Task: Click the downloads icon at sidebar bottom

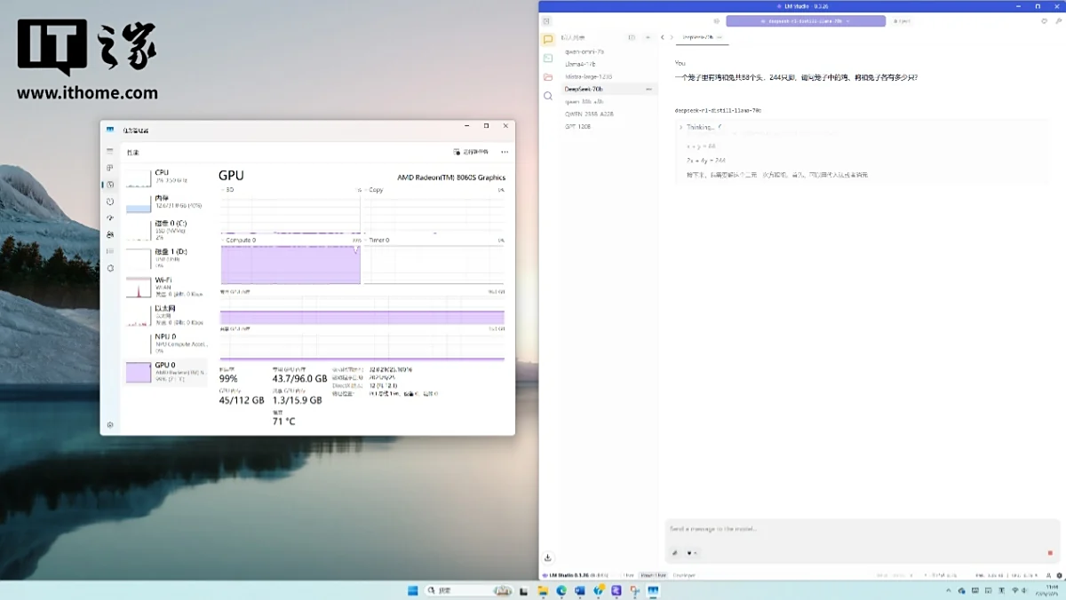Action: [548, 557]
